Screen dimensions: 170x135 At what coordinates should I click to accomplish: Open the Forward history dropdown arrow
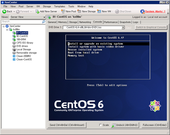pyautogui.click(x=31, y=11)
